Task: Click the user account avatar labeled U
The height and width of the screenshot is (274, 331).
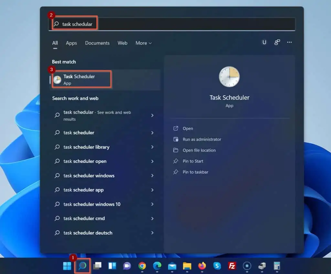Action: (x=264, y=42)
